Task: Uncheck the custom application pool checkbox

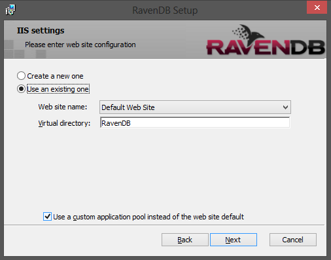Action: (x=47, y=217)
